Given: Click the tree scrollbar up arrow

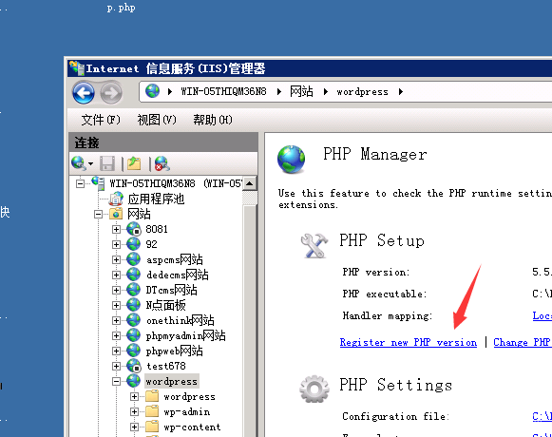Looking at the screenshot, I should [250, 183].
